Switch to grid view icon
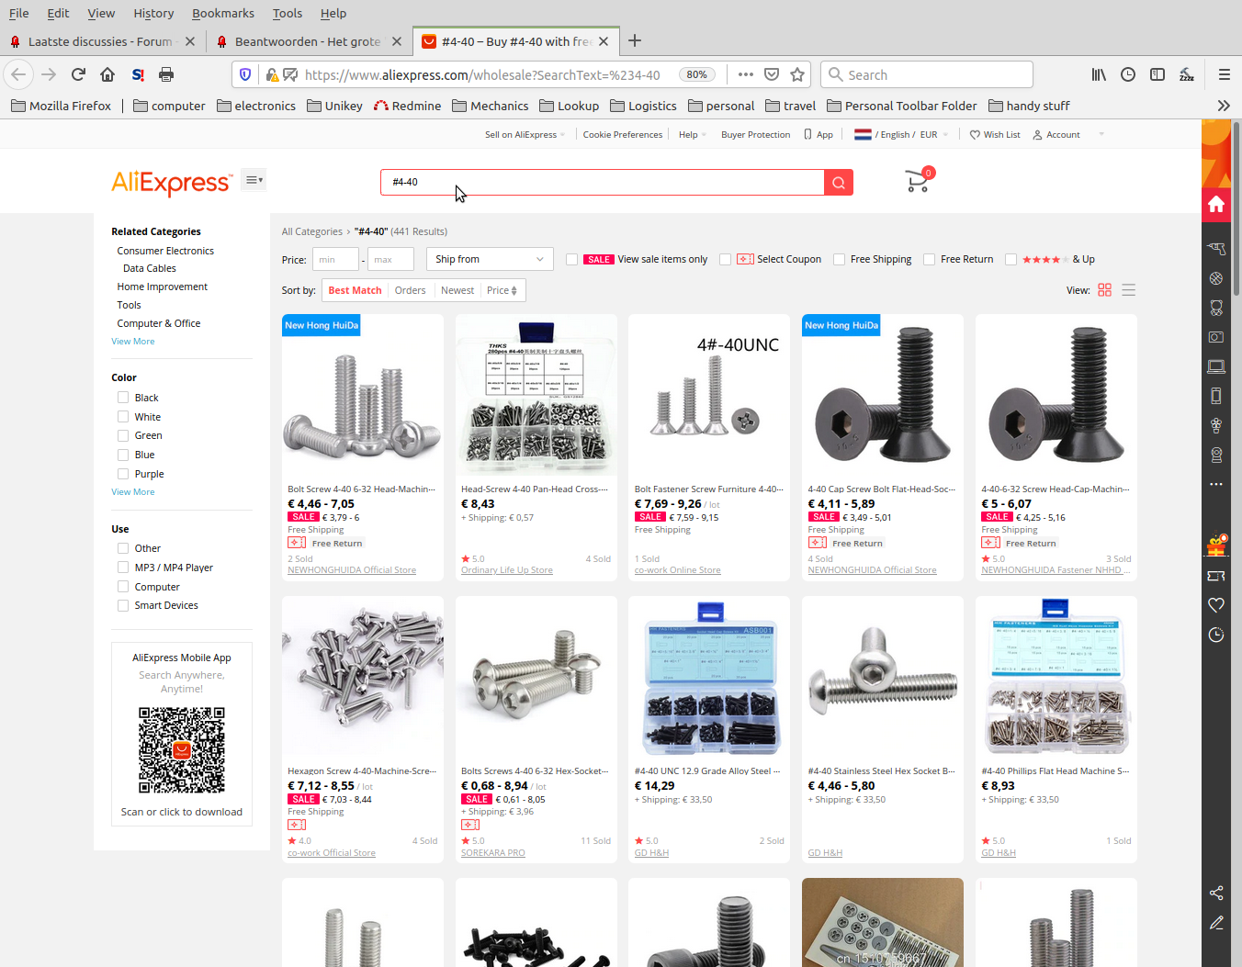This screenshot has width=1242, height=967. [1104, 290]
